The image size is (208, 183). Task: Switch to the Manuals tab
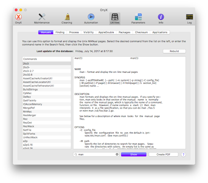46,32
